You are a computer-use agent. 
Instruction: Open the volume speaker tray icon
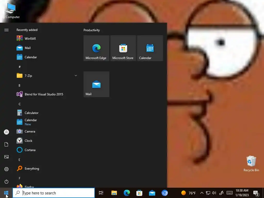pos(214,193)
